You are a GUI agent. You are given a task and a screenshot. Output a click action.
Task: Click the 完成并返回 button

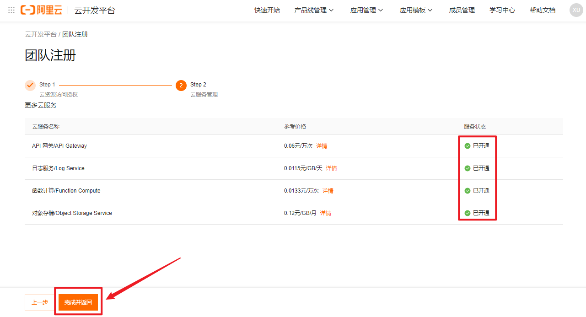click(78, 302)
